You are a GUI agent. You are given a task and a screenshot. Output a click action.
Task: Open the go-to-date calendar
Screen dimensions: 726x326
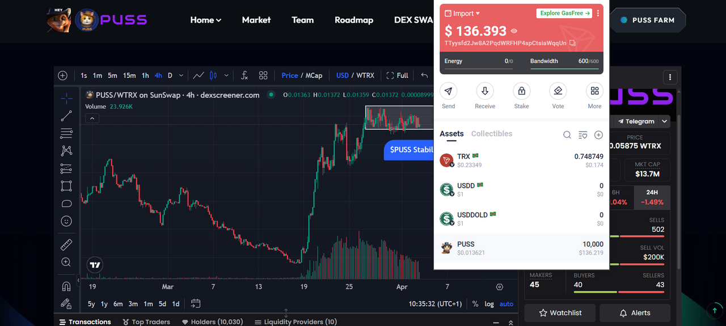point(196,303)
